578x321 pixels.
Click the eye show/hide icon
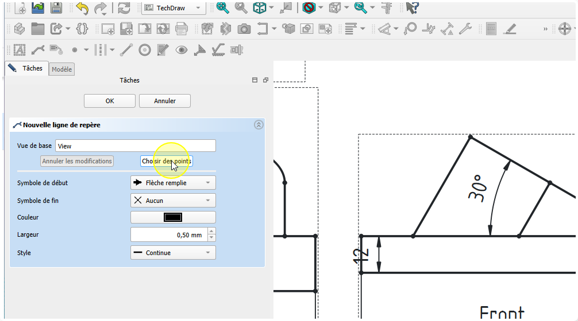click(x=182, y=50)
